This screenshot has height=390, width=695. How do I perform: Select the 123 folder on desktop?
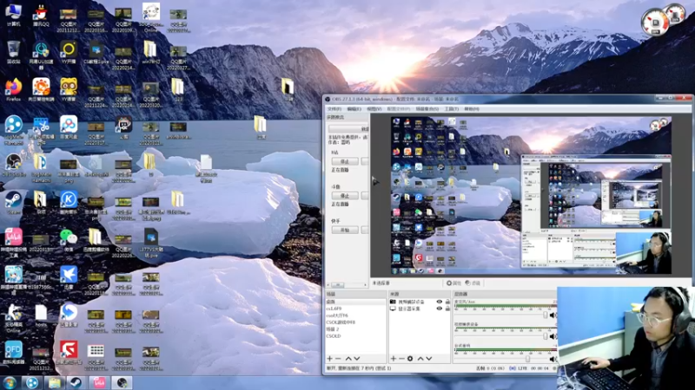[x=177, y=90]
